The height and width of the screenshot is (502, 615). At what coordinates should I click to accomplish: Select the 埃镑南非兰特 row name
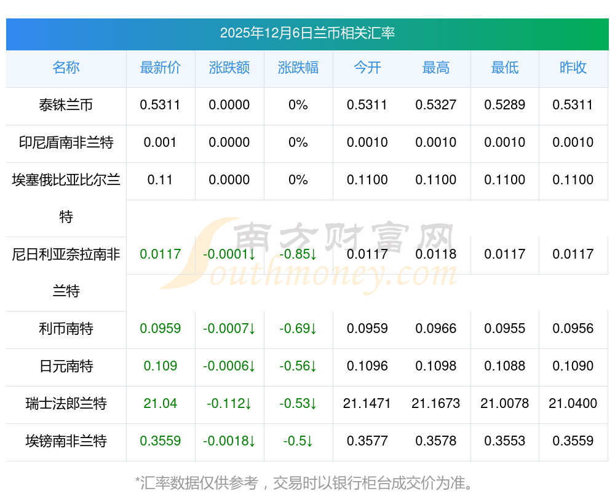click(66, 441)
